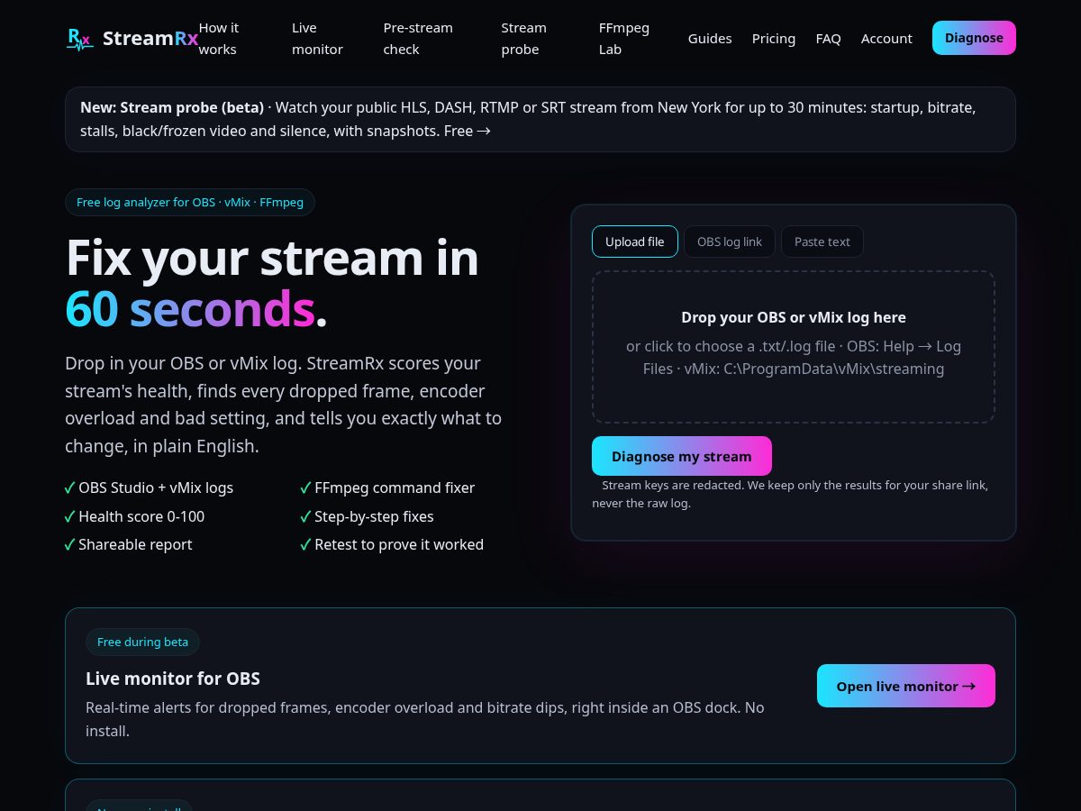The height and width of the screenshot is (811, 1081).
Task: Click the 'Health score 0-100' feature text
Action: (141, 516)
